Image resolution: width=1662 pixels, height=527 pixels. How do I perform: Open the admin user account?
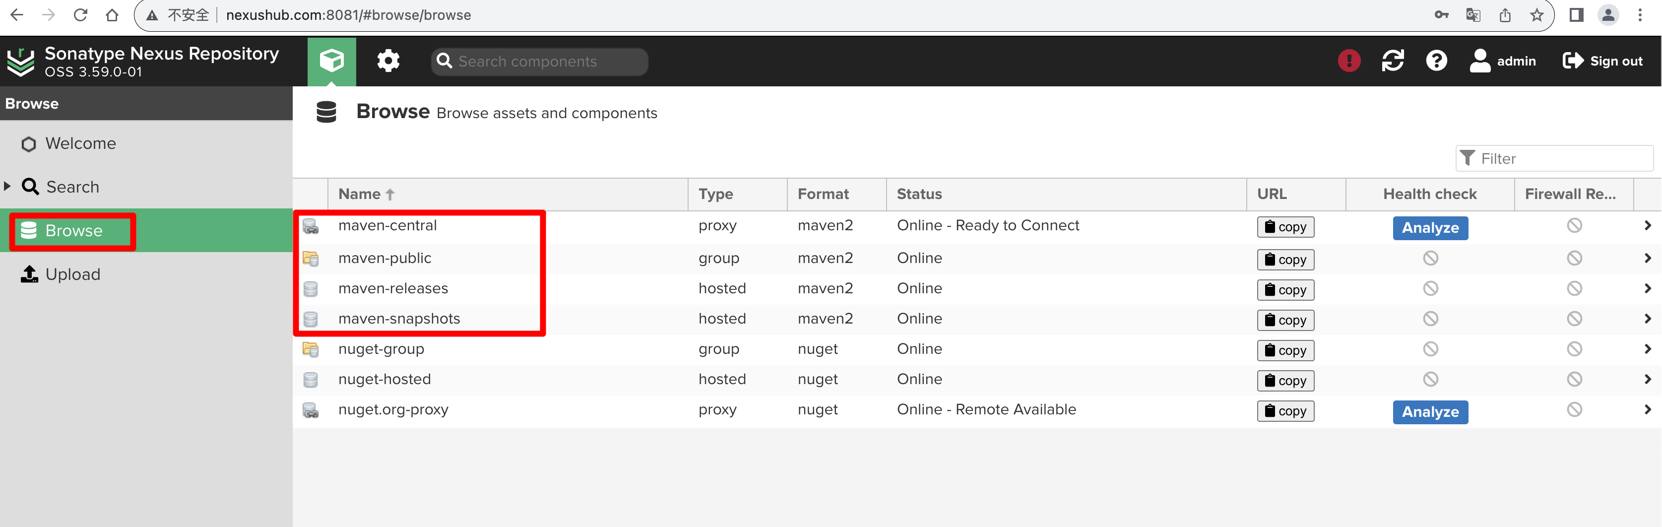1503,61
